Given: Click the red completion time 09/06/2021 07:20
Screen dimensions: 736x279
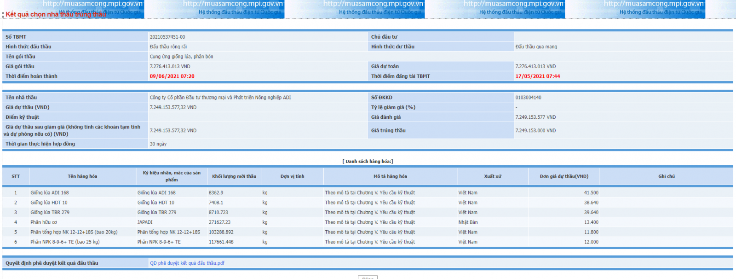Looking at the screenshot, I should (172, 76).
